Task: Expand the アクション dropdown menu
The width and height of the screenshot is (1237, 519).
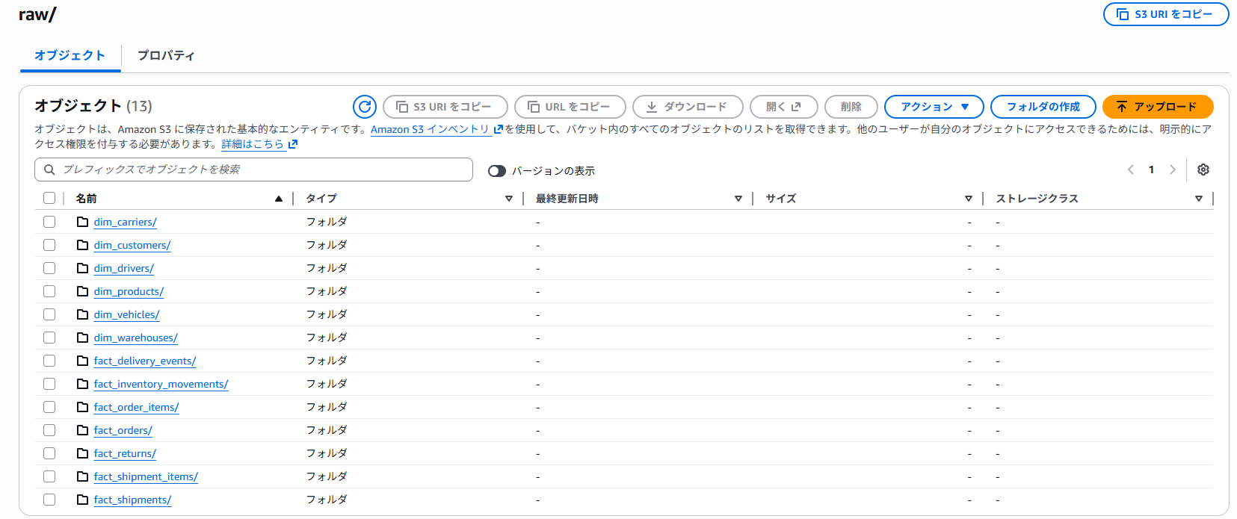Action: point(934,107)
